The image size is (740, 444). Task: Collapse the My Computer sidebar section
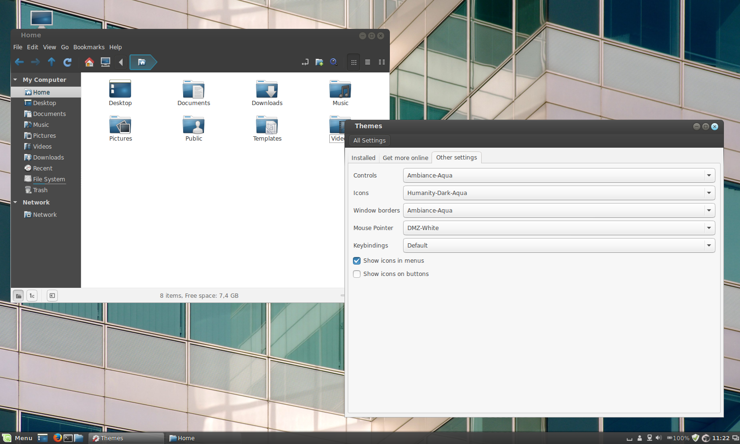[15, 80]
